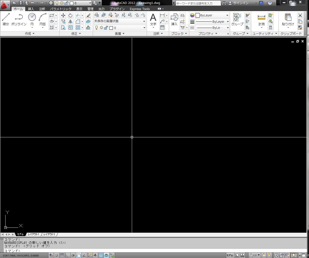
Task: Expand the ブロック panel title
Action: pyautogui.click(x=179, y=34)
